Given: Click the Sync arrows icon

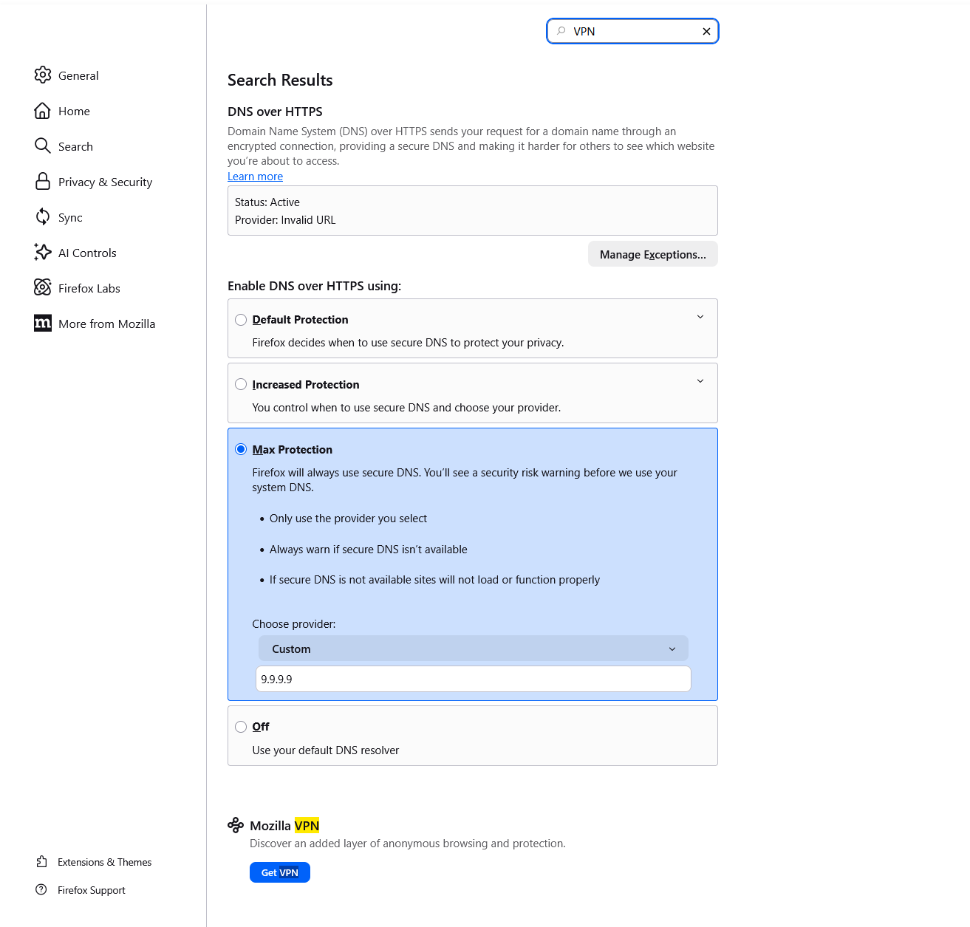Looking at the screenshot, I should 43,217.
